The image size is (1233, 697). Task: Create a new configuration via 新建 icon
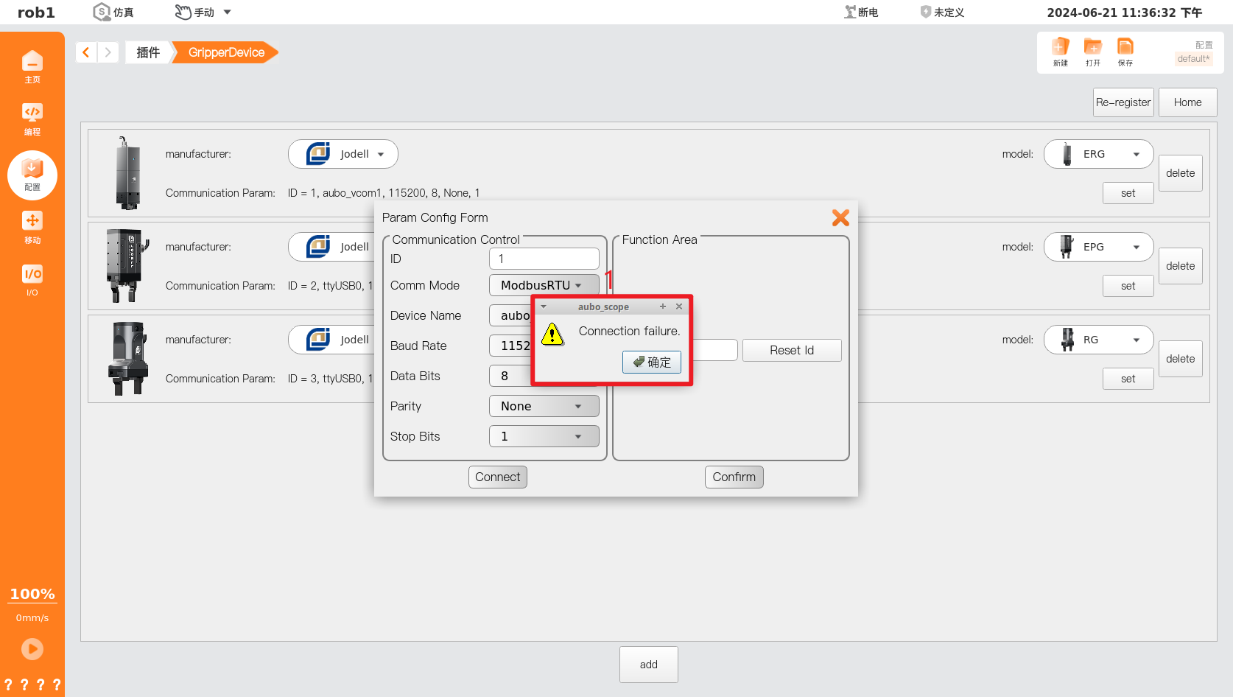point(1061,52)
